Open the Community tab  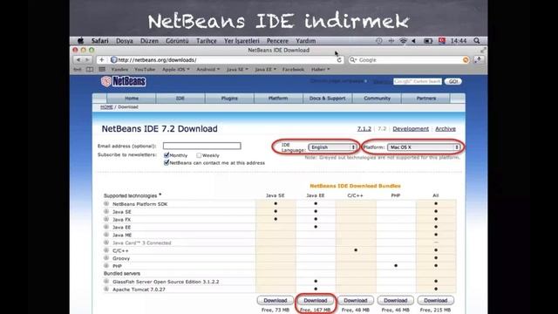[x=377, y=99]
